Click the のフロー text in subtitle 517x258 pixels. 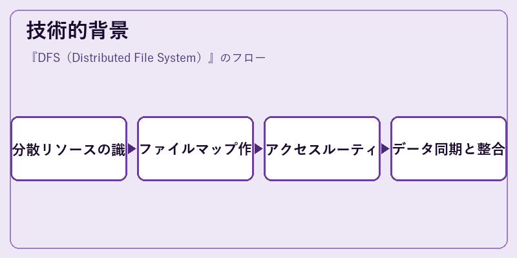243,58
